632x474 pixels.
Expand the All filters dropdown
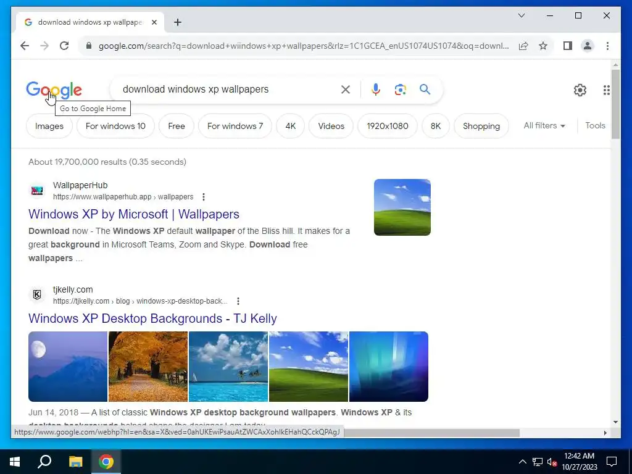tap(544, 126)
